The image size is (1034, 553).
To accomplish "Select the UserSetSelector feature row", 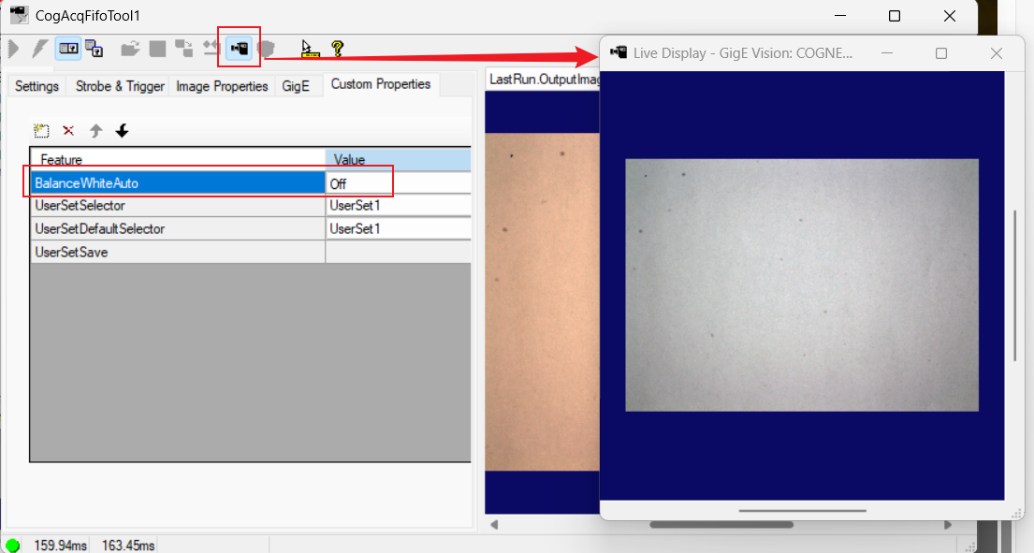I will (178, 206).
